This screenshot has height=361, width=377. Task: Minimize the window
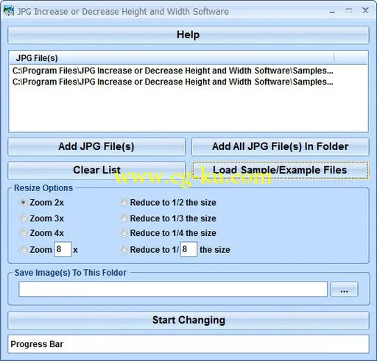[332, 11]
